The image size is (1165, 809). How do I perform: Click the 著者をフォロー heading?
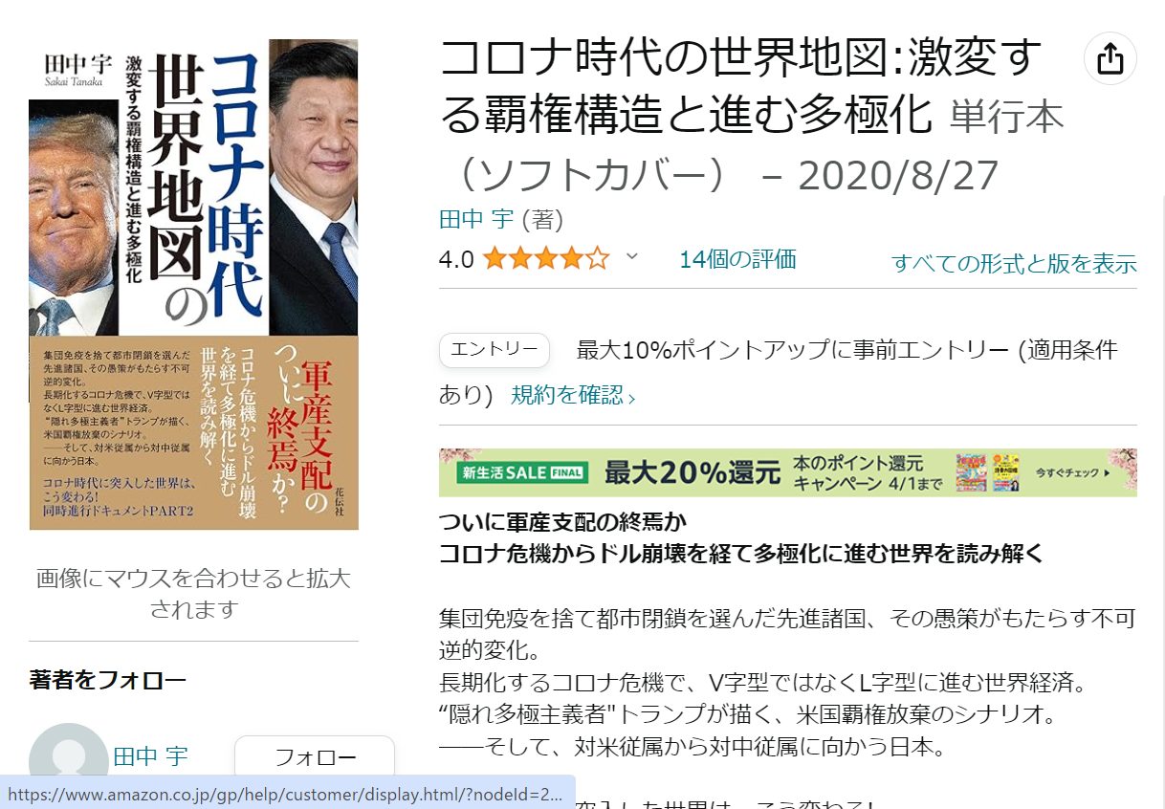tap(108, 680)
